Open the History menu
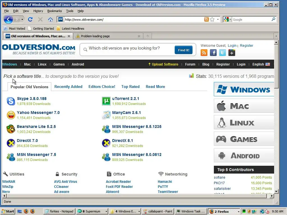The width and height of the screenshot is (287, 215). coord(38,11)
